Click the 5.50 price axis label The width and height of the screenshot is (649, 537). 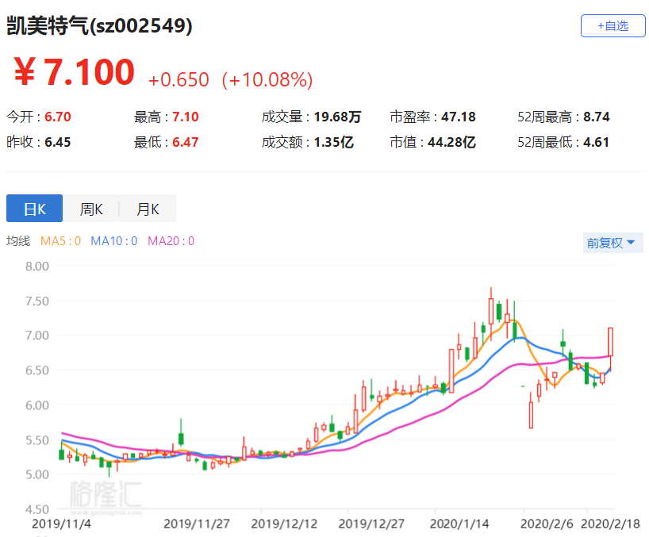[36, 439]
